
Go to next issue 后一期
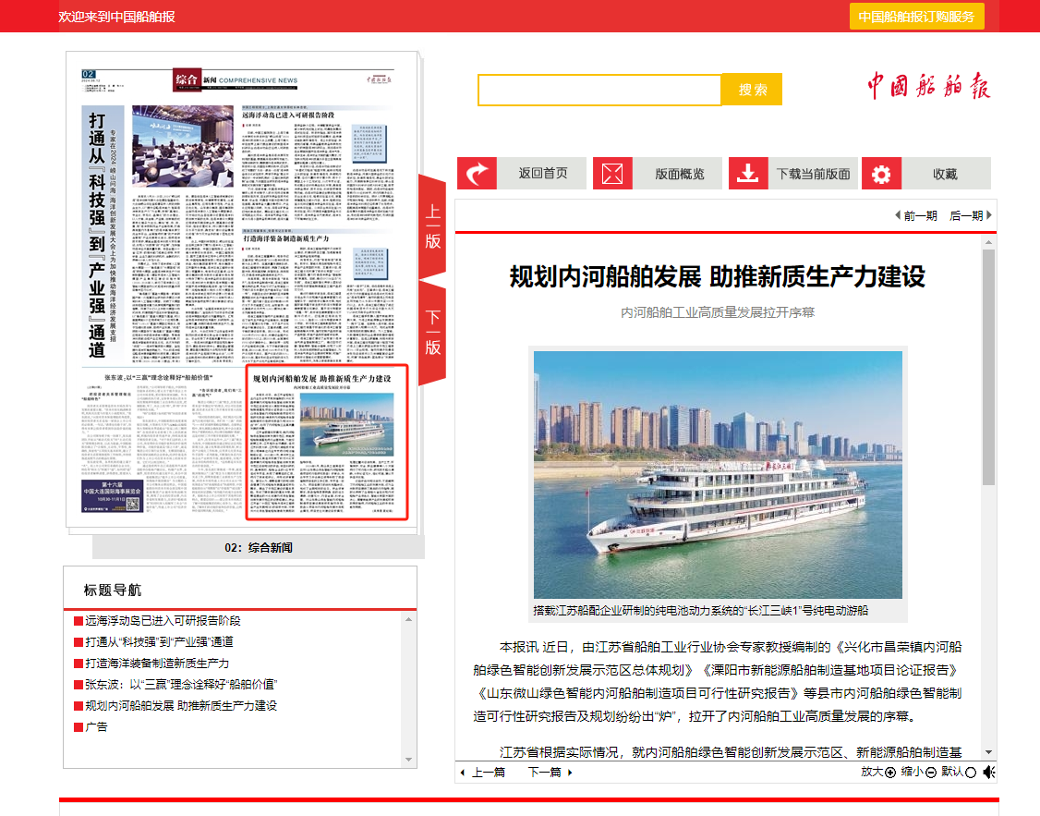click(x=971, y=215)
